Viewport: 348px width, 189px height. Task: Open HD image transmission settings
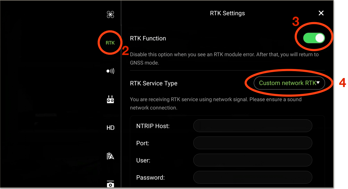pyautogui.click(x=110, y=128)
